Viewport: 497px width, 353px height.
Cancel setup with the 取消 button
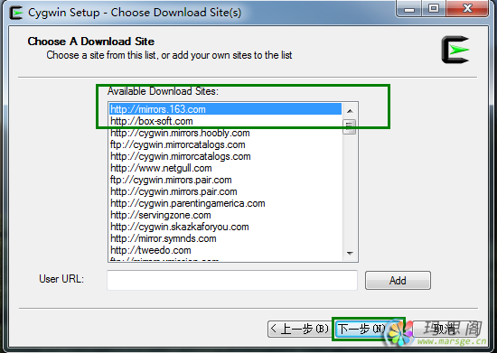click(x=445, y=329)
